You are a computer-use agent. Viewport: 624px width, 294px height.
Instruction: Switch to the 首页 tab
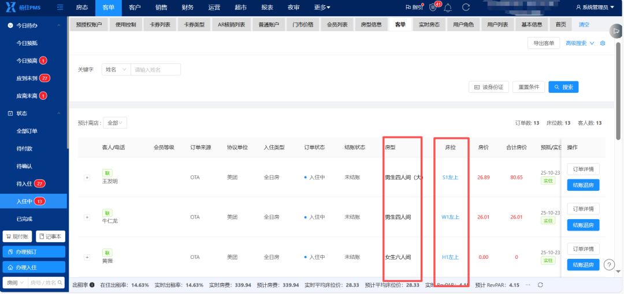click(x=560, y=25)
